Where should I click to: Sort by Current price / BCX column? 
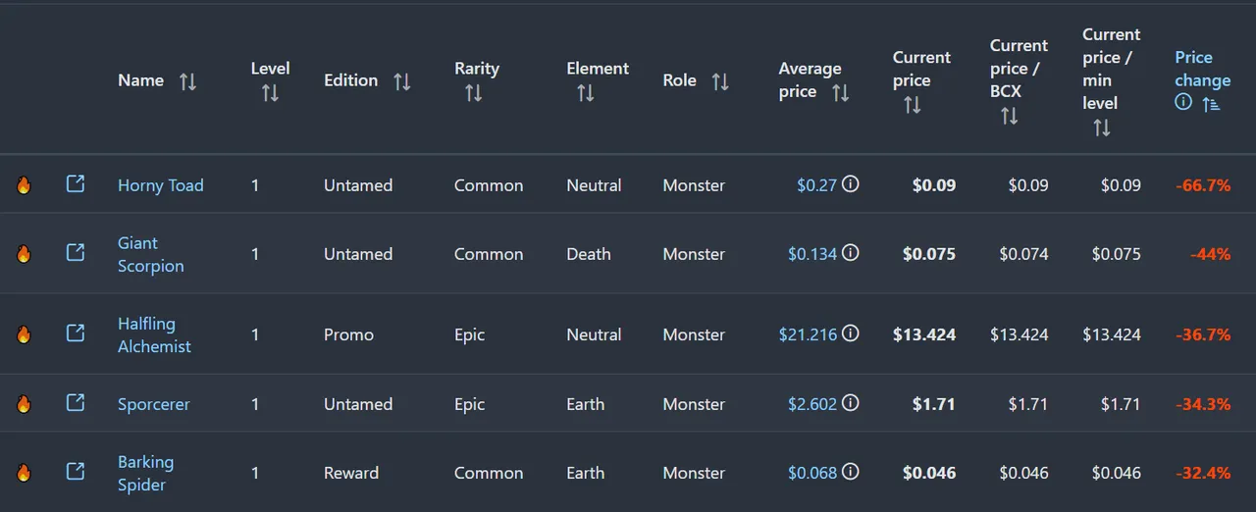[x=1009, y=116]
